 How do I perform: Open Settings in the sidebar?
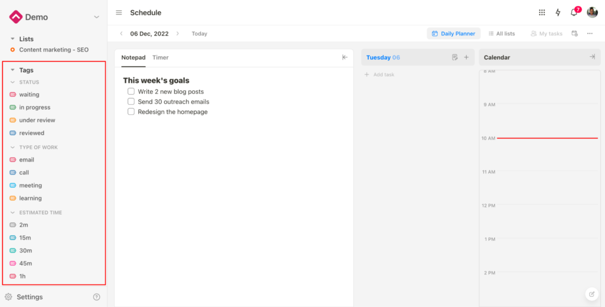point(24,297)
